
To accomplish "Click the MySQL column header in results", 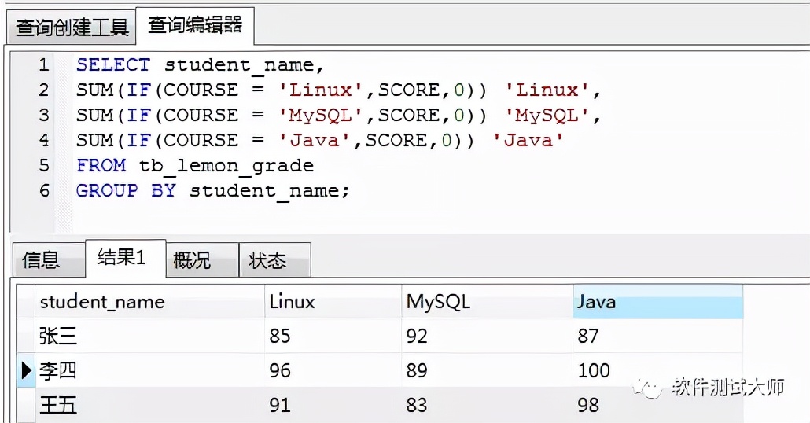I will [438, 302].
